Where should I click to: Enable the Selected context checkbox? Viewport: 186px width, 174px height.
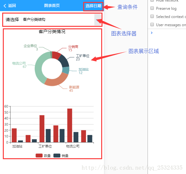(152, 16)
